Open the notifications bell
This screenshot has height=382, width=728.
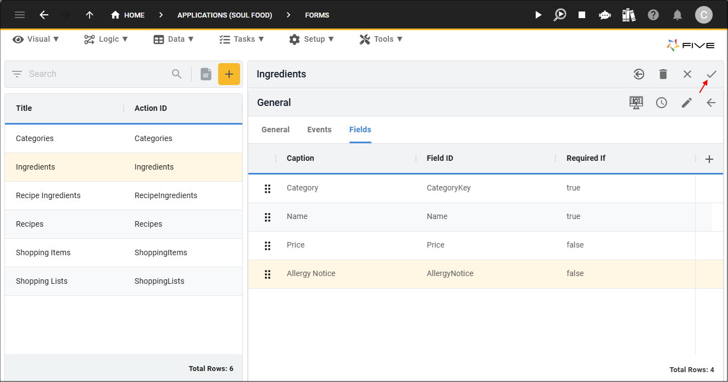(678, 15)
